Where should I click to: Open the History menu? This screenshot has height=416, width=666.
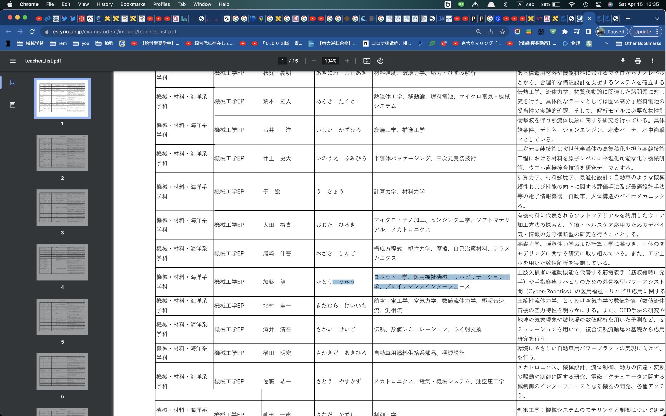tap(104, 4)
